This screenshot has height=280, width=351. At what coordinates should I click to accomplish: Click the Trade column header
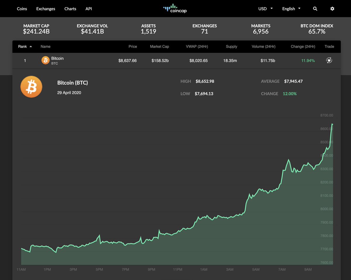click(329, 47)
